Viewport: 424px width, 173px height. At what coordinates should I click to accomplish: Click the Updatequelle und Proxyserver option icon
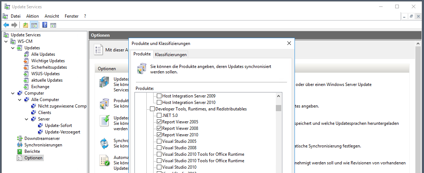pos(104,82)
